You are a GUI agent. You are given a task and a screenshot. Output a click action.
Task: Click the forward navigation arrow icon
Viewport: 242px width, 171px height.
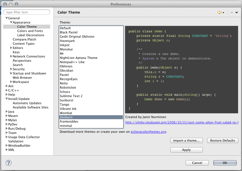(x=228, y=12)
